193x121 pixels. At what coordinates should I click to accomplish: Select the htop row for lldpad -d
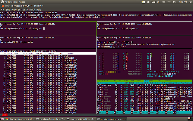pos(145,99)
